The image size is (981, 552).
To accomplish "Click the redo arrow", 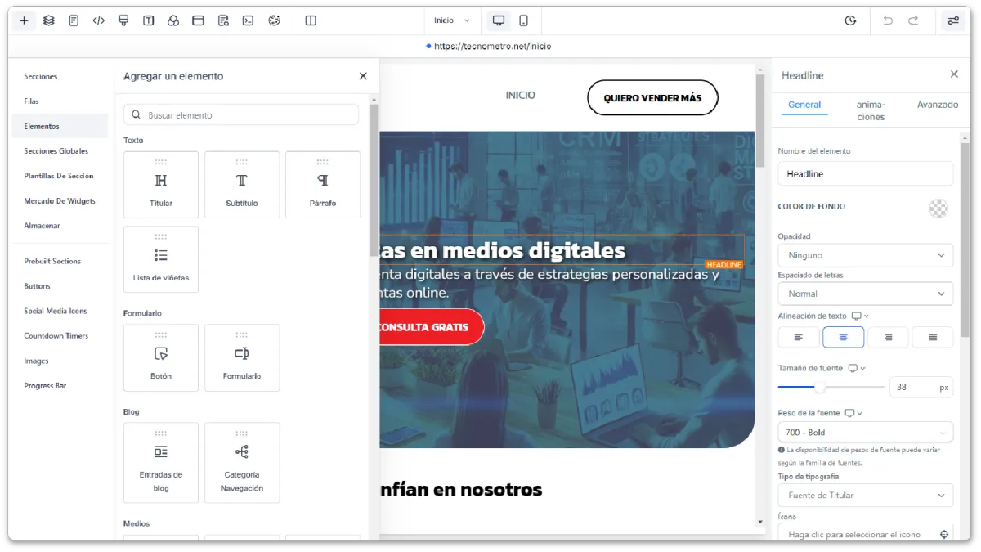I will (x=913, y=20).
